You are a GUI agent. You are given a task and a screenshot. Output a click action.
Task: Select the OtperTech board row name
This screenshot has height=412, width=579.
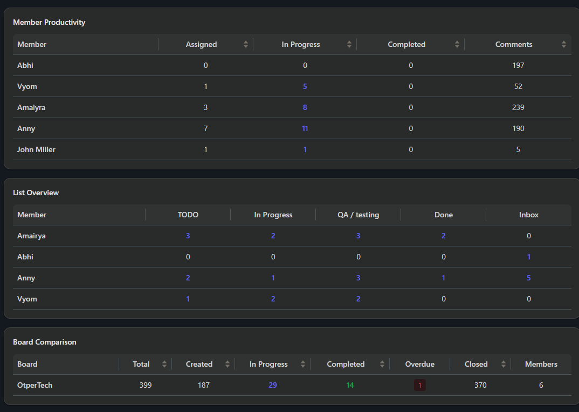[x=35, y=385]
